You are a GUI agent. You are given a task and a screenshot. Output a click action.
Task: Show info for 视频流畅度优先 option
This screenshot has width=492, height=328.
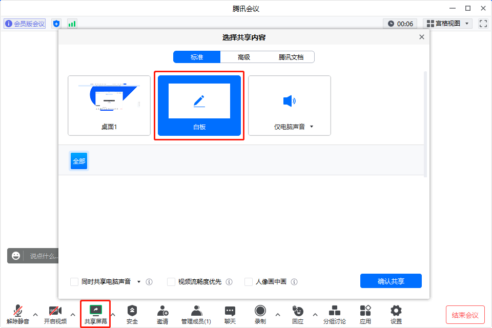coord(229,282)
